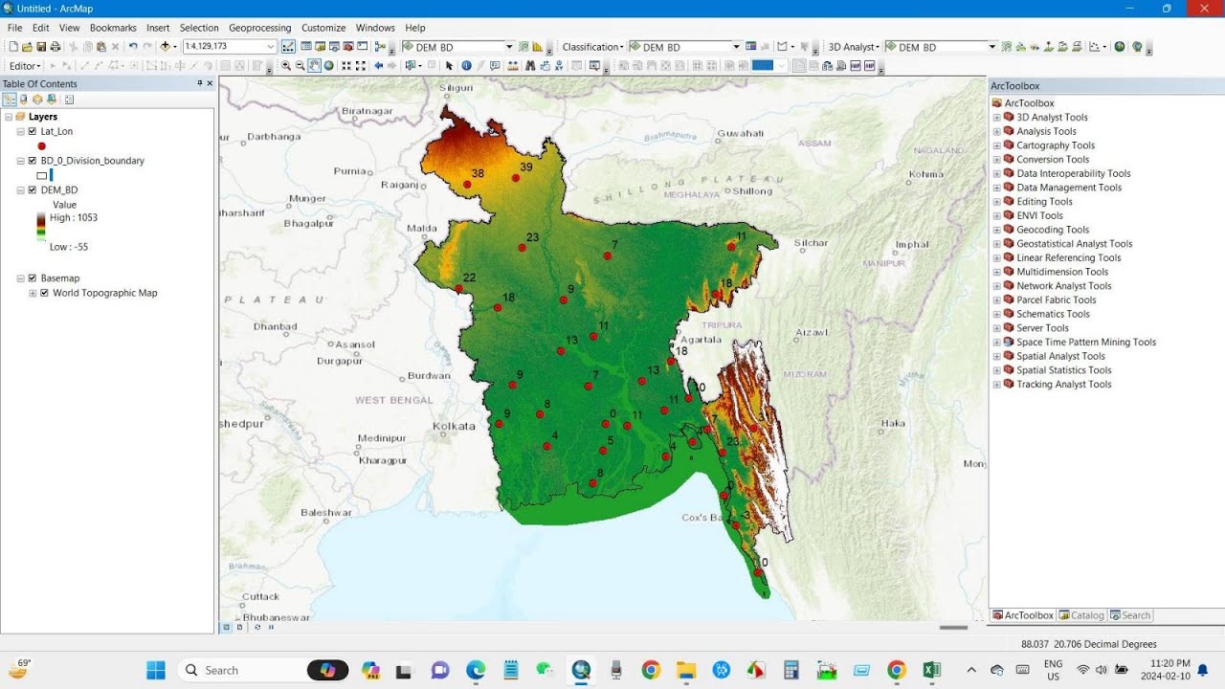This screenshot has width=1225, height=689.
Task: Toggle BD_0_Division_boundary layer visibility
Action: click(x=33, y=161)
